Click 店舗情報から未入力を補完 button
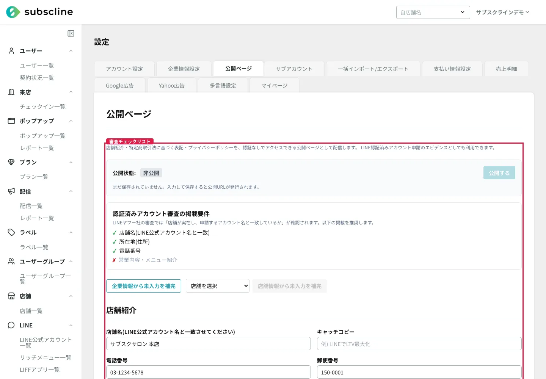The width and height of the screenshot is (546, 379). (x=290, y=286)
